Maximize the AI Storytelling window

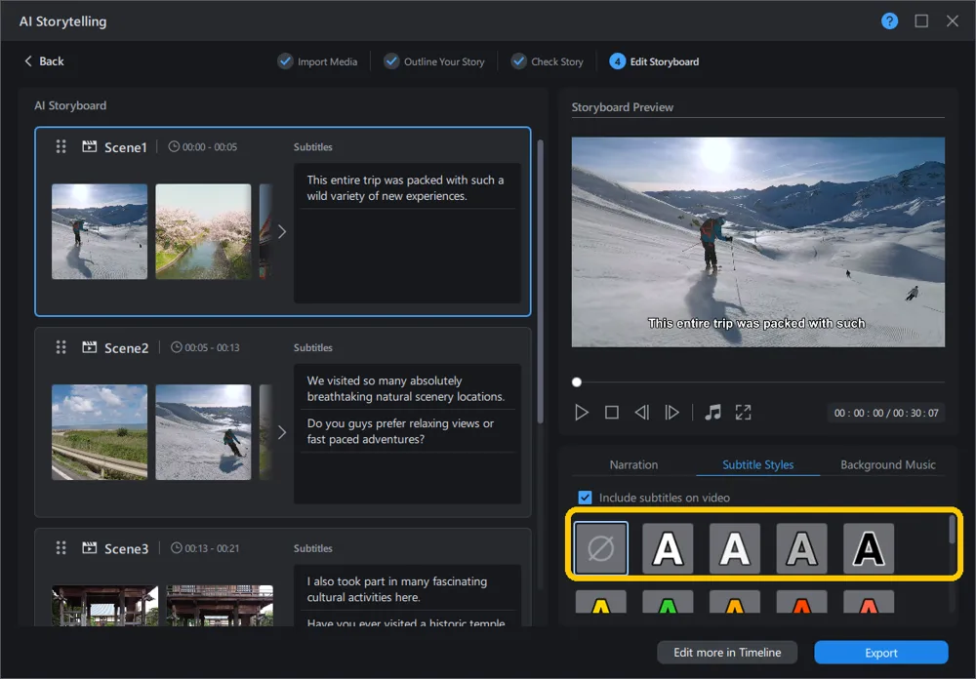tap(921, 21)
